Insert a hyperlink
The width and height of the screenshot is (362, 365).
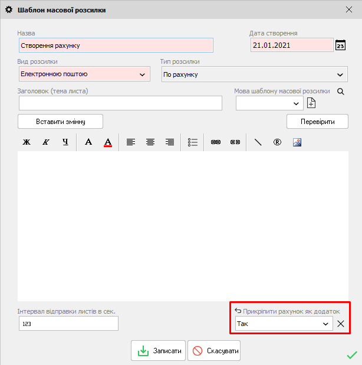(216, 142)
